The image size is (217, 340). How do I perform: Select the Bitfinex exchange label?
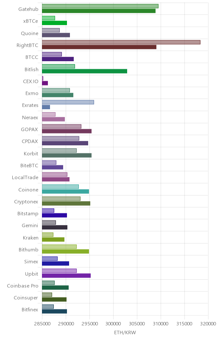point(30,310)
